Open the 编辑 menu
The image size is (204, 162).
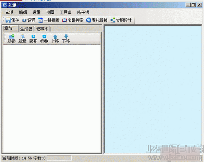(x=23, y=12)
